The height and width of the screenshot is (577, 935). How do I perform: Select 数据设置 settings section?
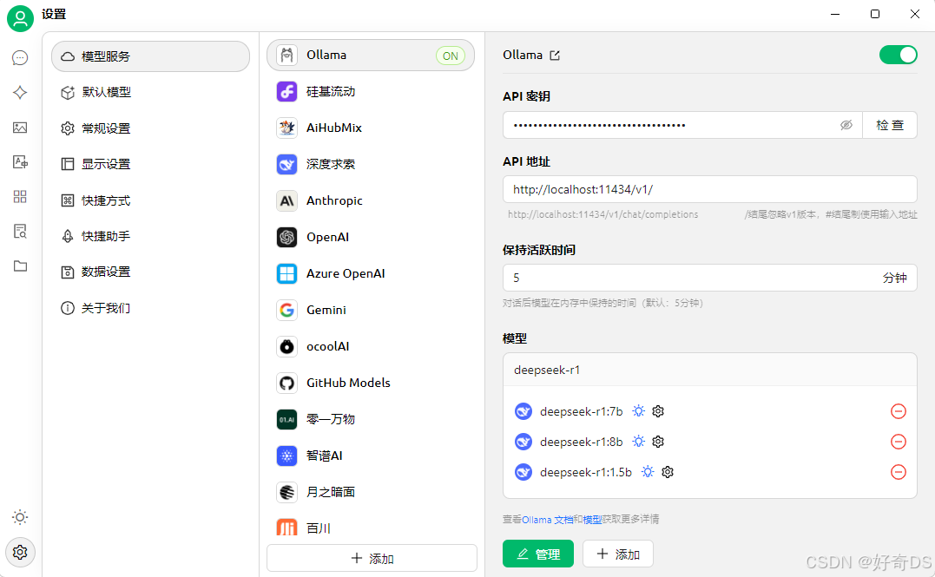151,272
